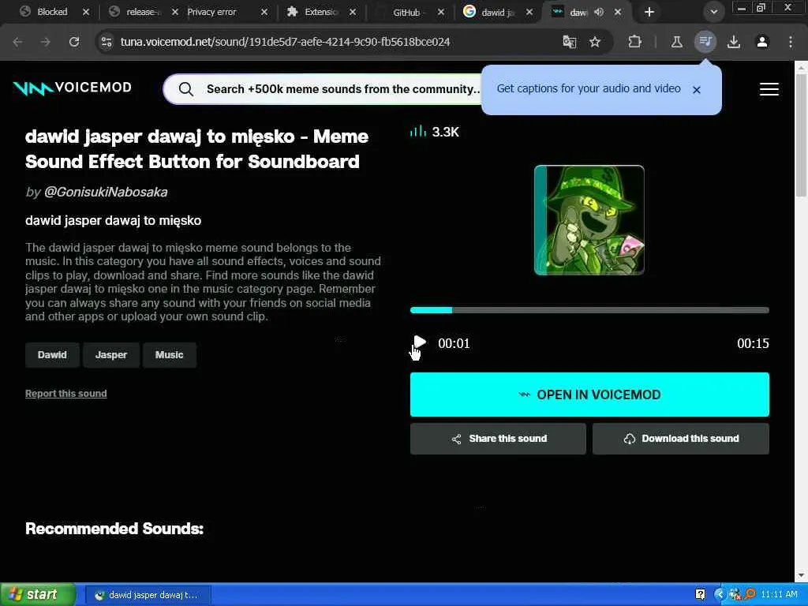Click the browser back arrow
Image resolution: width=808 pixels, height=606 pixels.
click(x=17, y=42)
